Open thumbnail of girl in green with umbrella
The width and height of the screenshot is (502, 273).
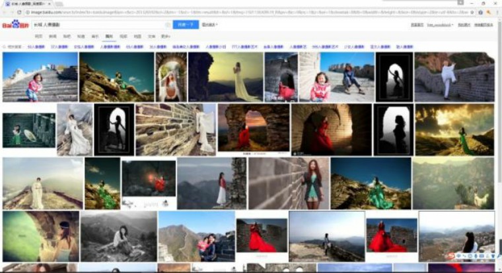(x=29, y=131)
